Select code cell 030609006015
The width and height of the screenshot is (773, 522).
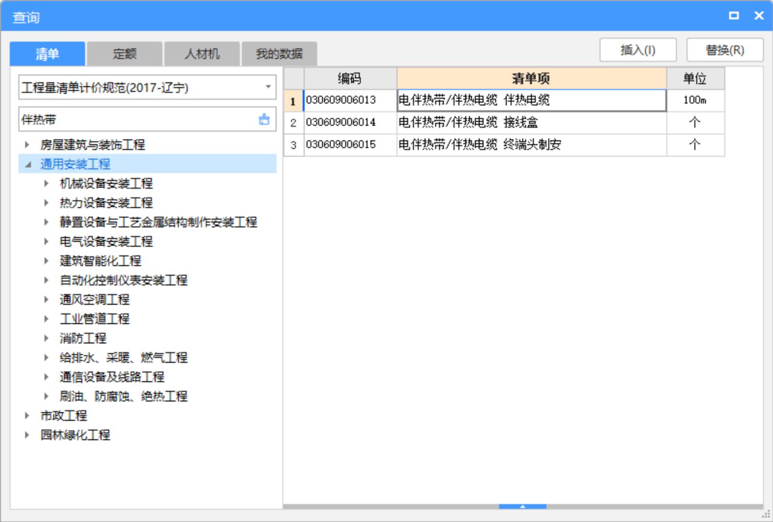[350, 145]
